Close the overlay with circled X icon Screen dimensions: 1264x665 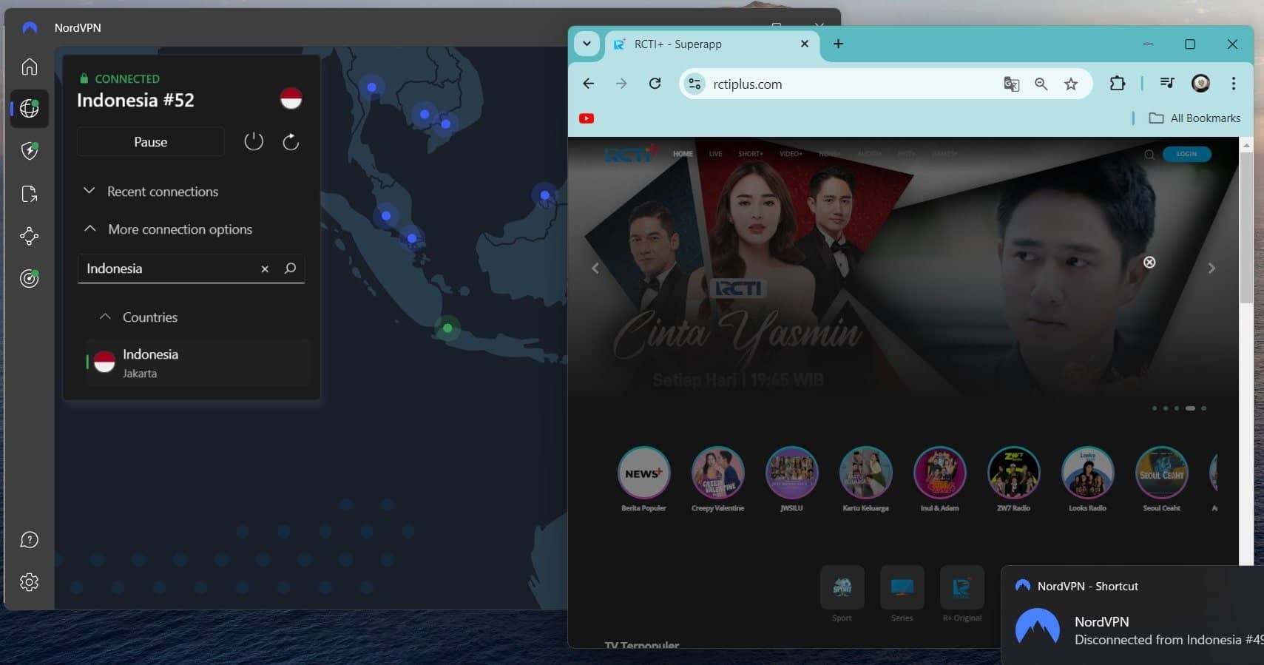pyautogui.click(x=1149, y=263)
